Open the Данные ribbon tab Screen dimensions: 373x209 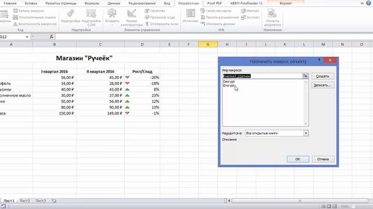point(114,3)
